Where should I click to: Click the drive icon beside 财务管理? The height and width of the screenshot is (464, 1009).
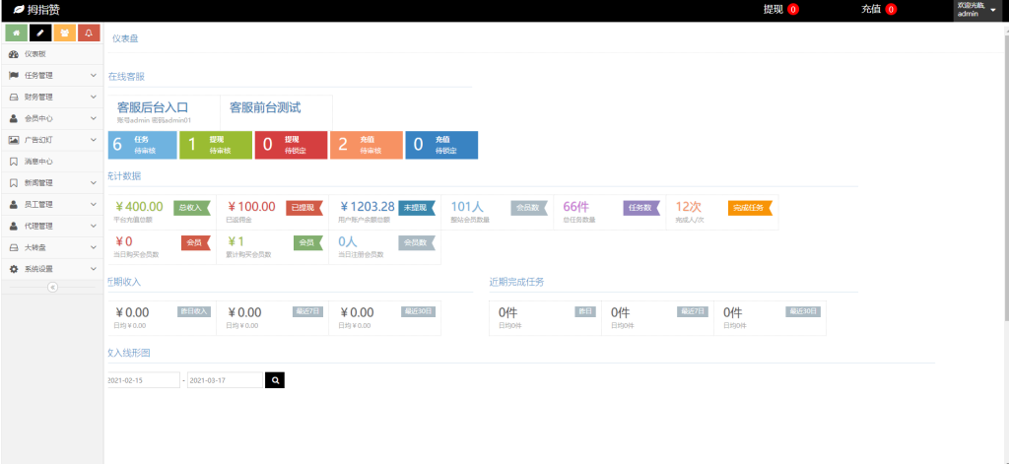click(x=14, y=98)
